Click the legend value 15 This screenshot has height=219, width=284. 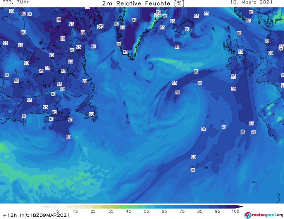(75, 211)
